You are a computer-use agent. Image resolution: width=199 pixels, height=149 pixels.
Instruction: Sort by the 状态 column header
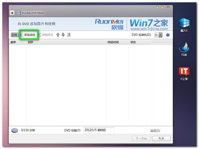140,42
